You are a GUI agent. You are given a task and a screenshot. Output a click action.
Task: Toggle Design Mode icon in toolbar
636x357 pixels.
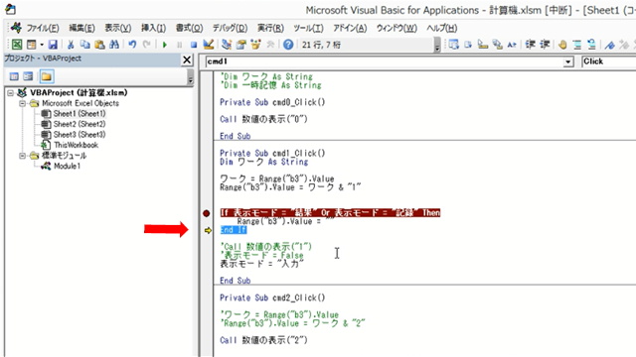209,45
